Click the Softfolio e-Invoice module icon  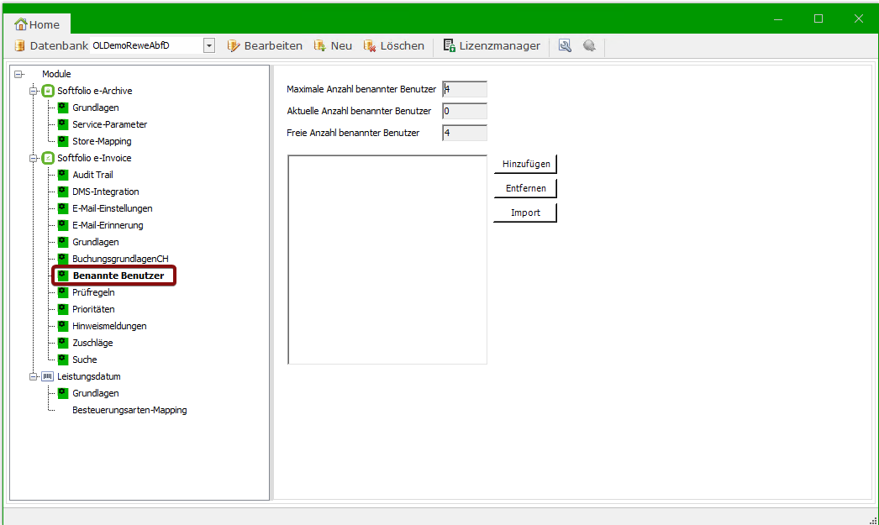pos(48,158)
